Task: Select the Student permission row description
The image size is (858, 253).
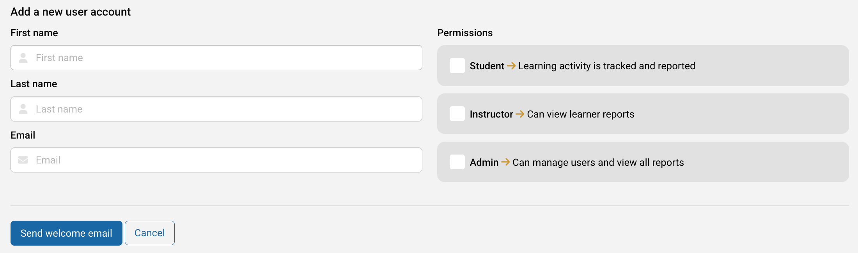Action: 606,66
